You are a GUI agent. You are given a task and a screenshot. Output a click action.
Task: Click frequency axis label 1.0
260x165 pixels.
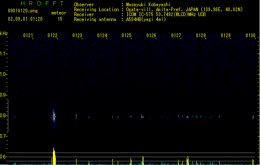tap(3, 74)
